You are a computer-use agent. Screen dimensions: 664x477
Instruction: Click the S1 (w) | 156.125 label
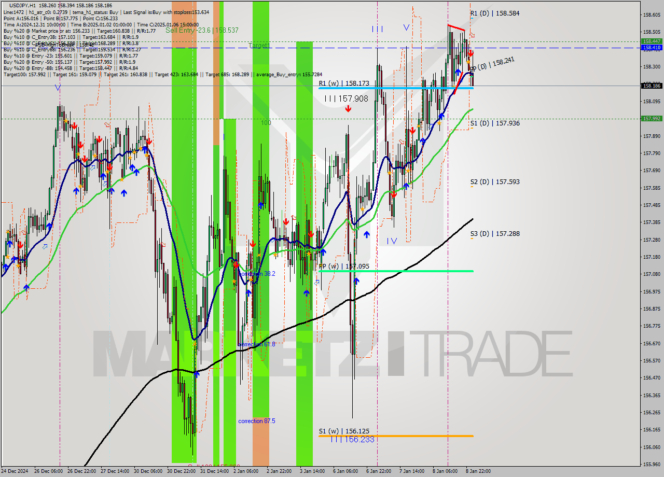pyautogui.click(x=344, y=431)
